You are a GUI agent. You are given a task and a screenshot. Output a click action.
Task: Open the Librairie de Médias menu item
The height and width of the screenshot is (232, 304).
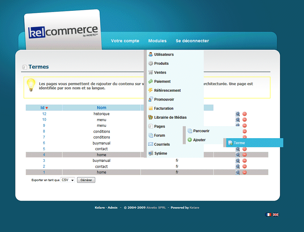170,117
